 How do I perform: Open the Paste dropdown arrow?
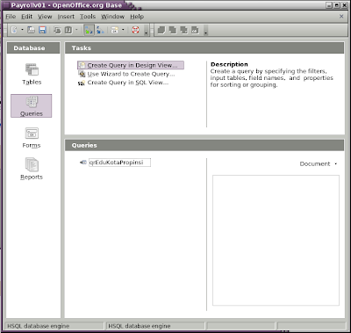(76, 30)
